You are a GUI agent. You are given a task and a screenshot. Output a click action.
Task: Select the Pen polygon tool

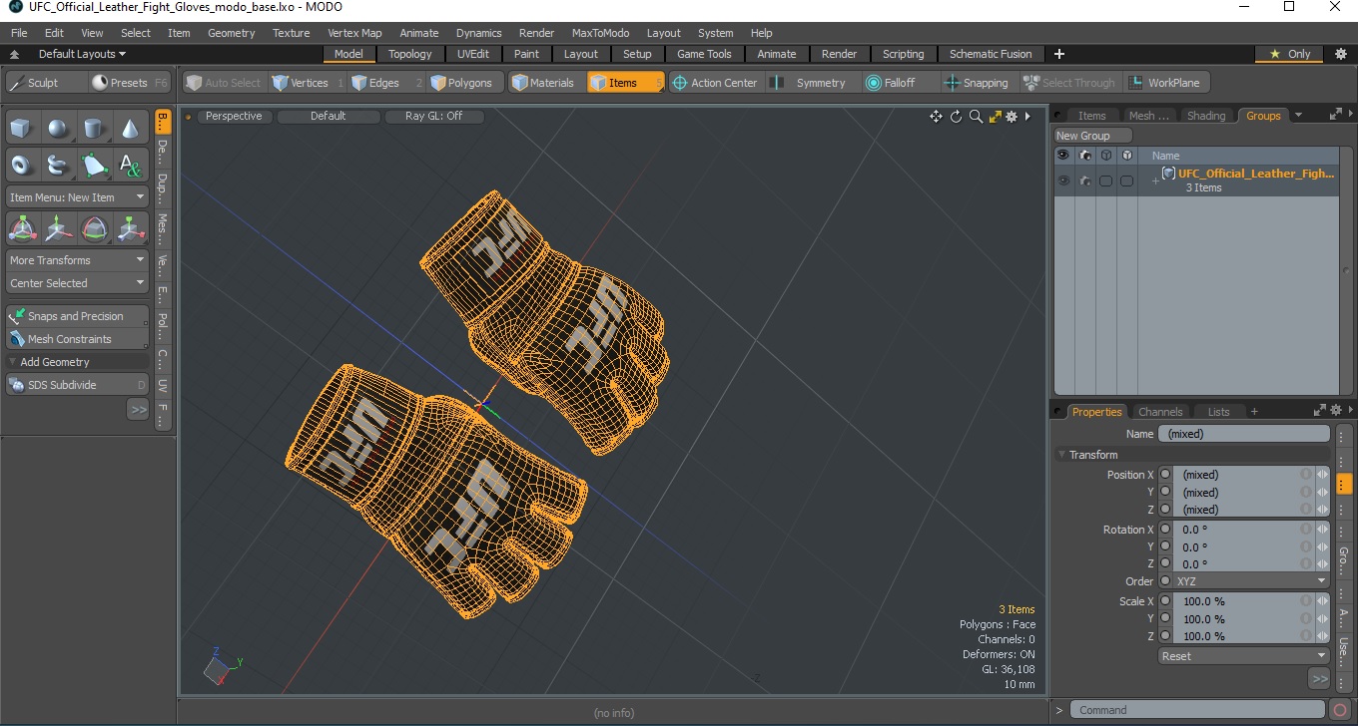click(94, 165)
